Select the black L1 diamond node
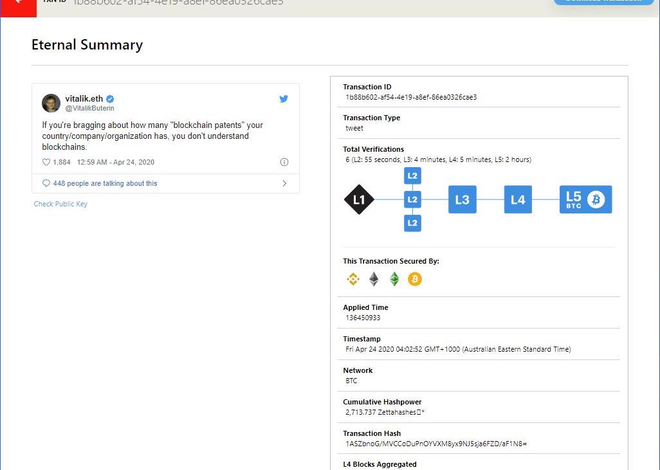660x470 pixels. 359,199
